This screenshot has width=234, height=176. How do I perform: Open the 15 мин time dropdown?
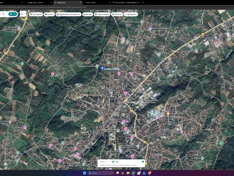click(103, 162)
